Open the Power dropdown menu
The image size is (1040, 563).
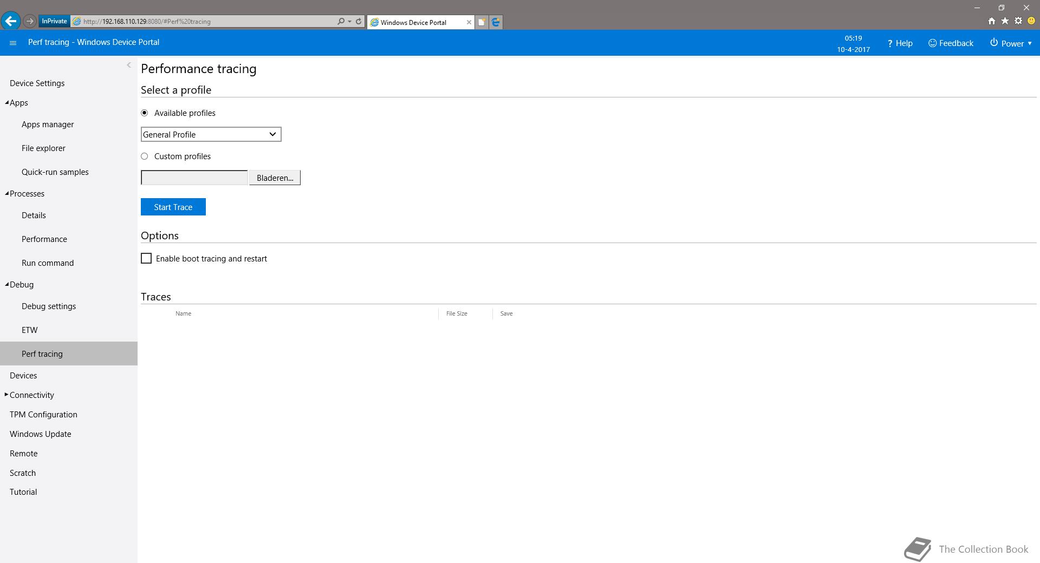[1011, 43]
